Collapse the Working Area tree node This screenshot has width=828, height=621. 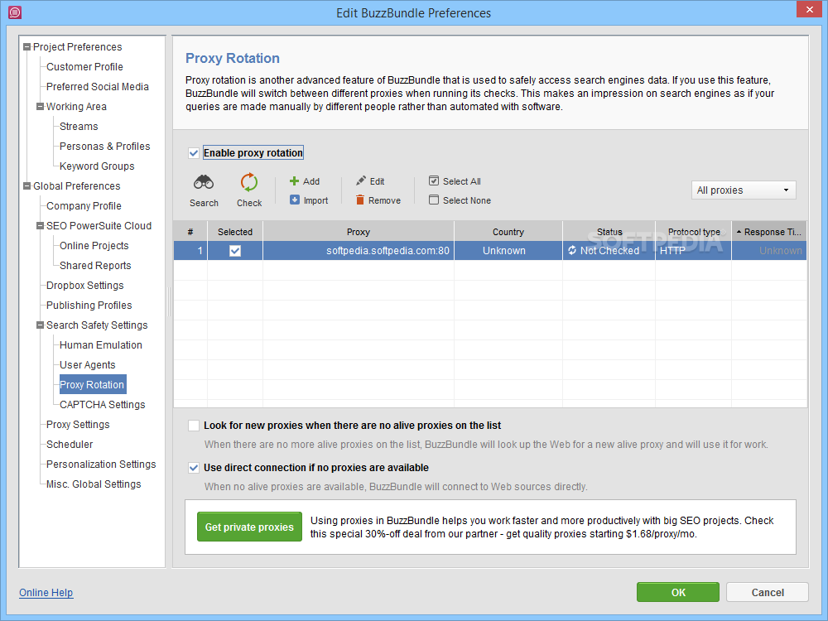pyautogui.click(x=40, y=107)
